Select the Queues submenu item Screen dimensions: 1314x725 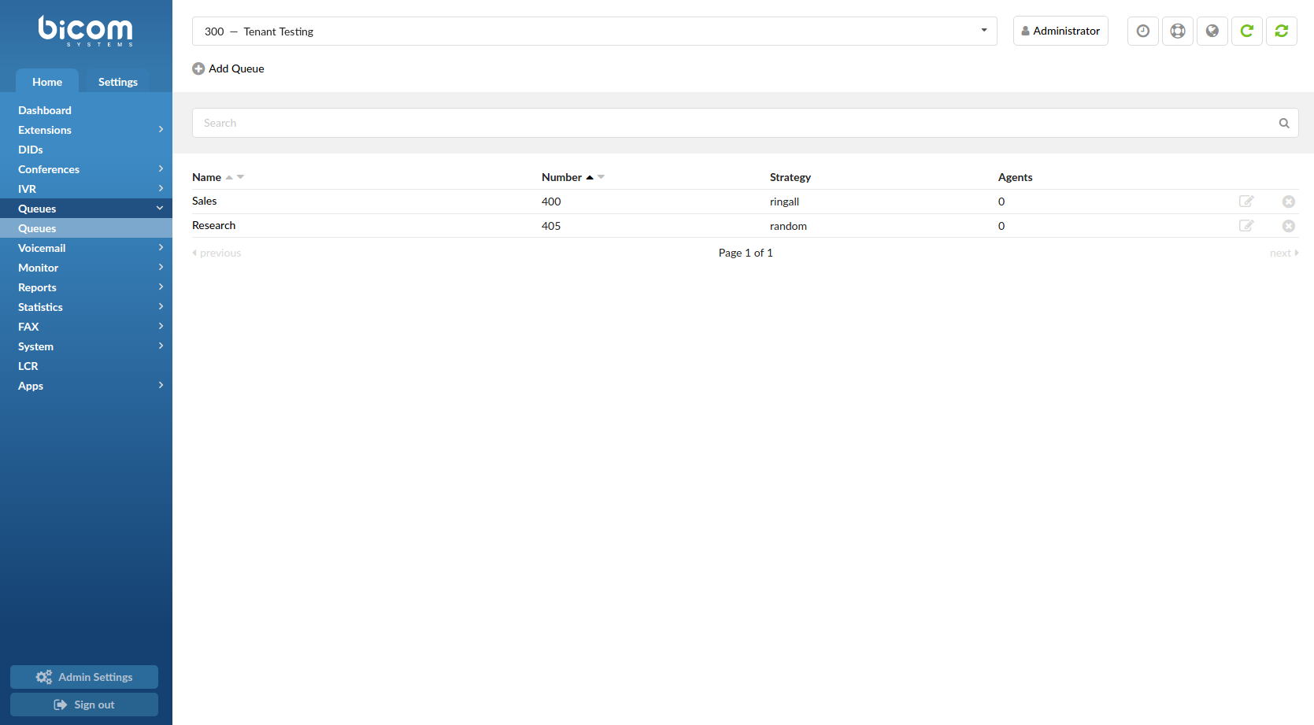[x=86, y=228]
